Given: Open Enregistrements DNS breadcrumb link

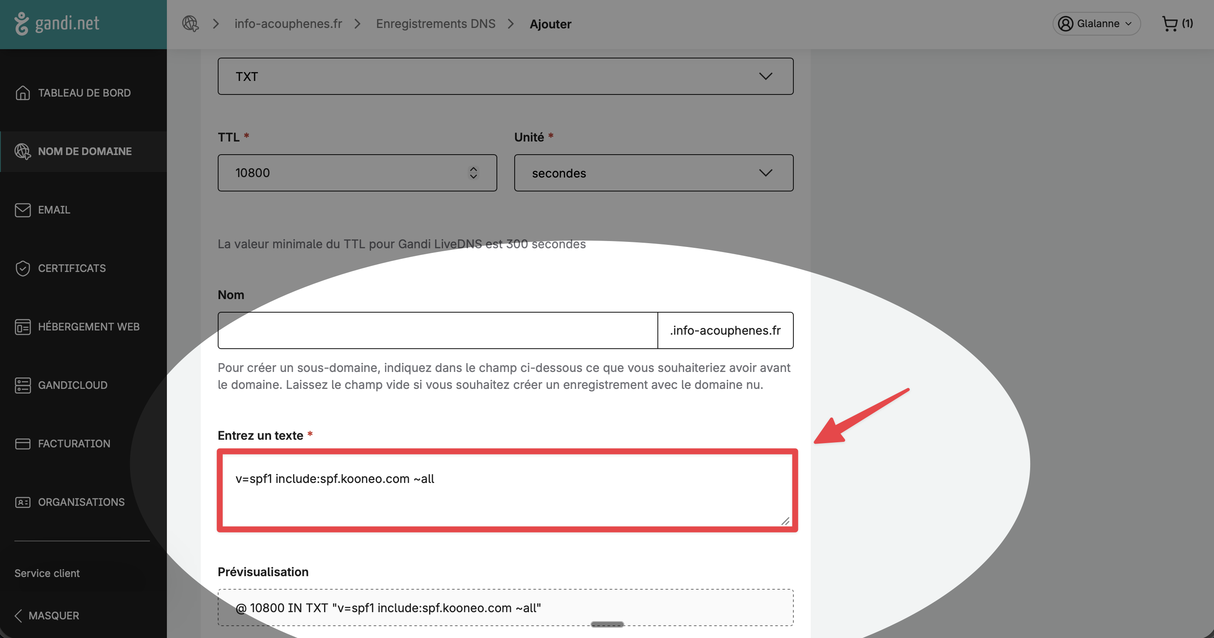Looking at the screenshot, I should [x=435, y=24].
